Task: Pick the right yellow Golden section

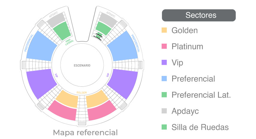Action: tap(97, 99)
